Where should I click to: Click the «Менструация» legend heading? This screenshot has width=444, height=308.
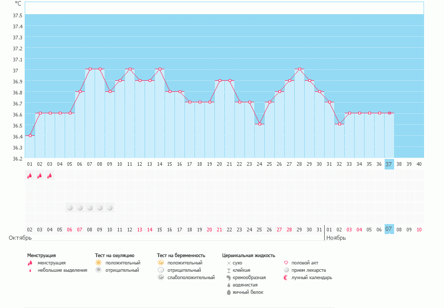pos(42,256)
